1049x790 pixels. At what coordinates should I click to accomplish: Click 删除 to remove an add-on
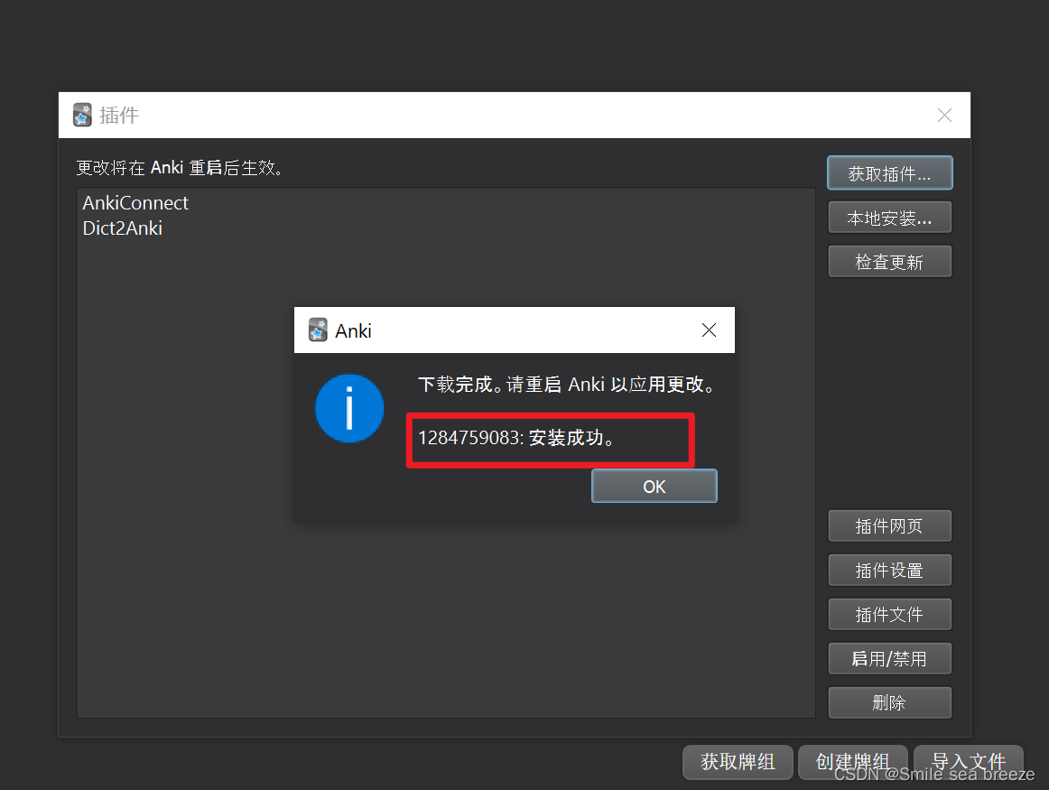click(x=889, y=702)
